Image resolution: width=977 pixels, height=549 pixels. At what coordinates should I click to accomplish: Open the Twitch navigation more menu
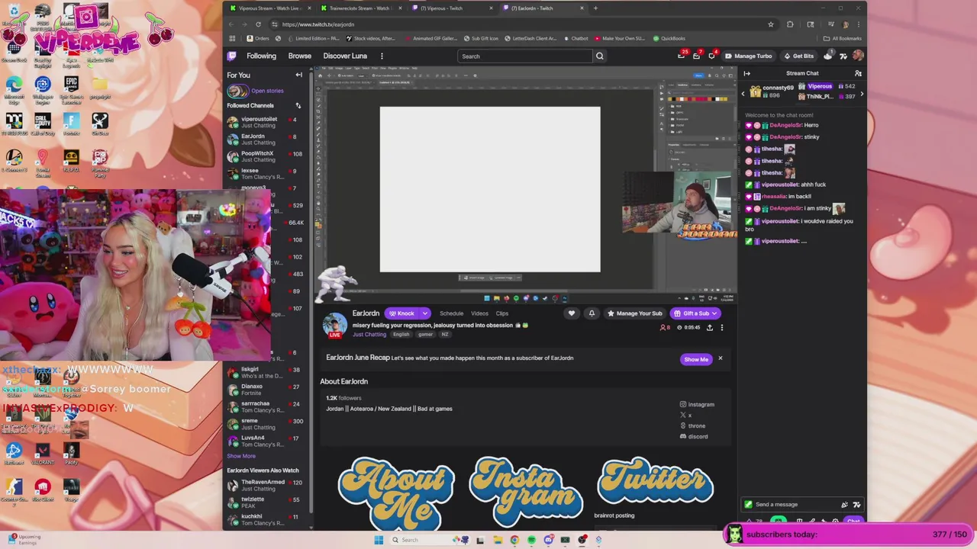pyautogui.click(x=382, y=56)
